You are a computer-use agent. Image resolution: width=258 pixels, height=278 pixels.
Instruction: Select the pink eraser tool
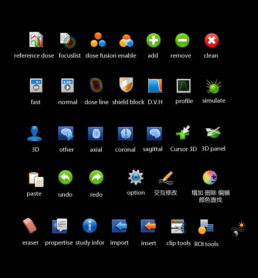(x=30, y=225)
